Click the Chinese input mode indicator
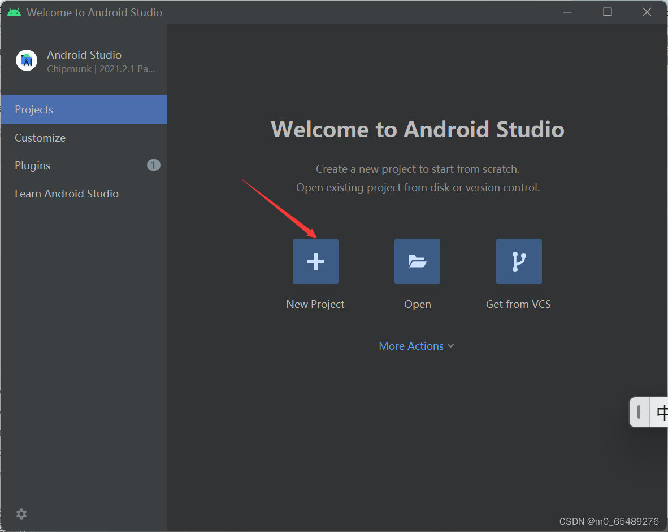Image resolution: width=668 pixels, height=532 pixels. (x=661, y=412)
